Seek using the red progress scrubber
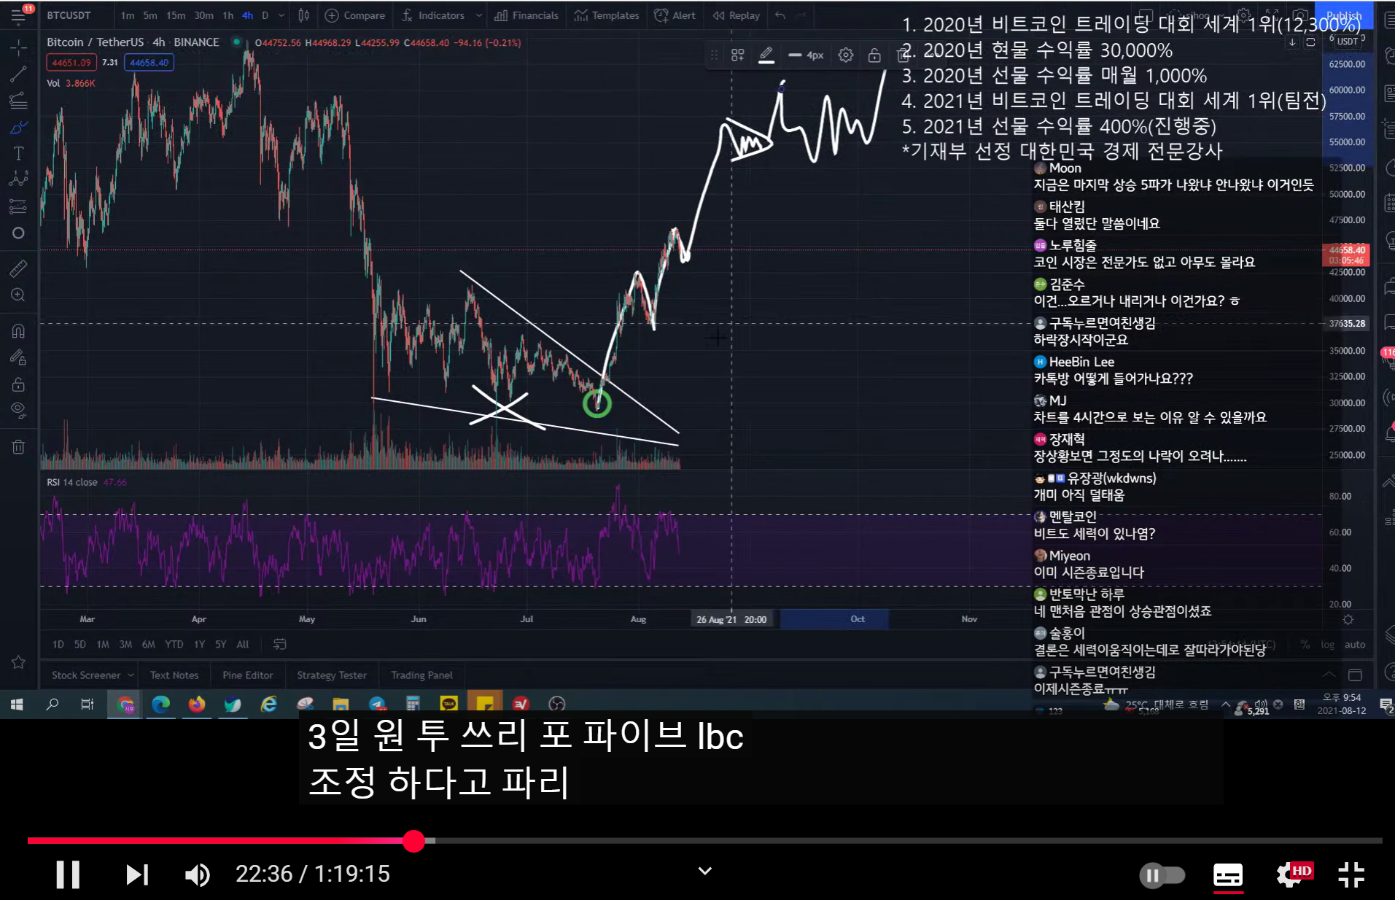1395x900 pixels. click(414, 841)
